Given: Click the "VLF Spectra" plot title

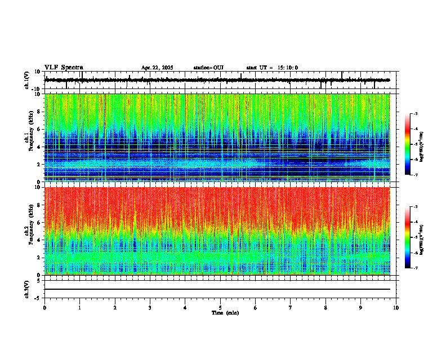Looking at the screenshot, I should (64, 68).
